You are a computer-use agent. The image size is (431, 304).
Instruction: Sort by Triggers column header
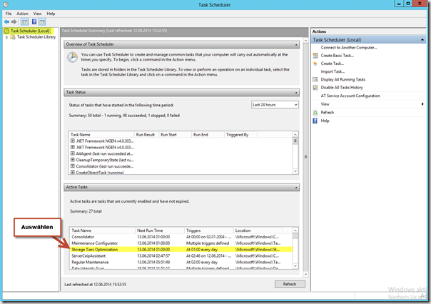tap(209, 230)
